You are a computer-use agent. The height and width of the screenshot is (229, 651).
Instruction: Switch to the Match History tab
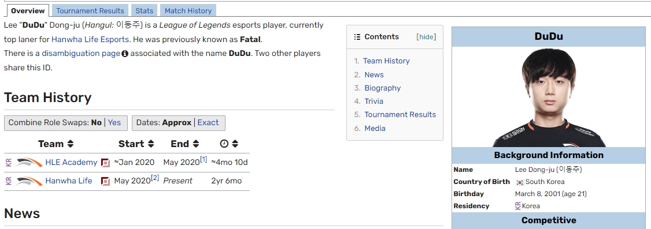point(188,11)
